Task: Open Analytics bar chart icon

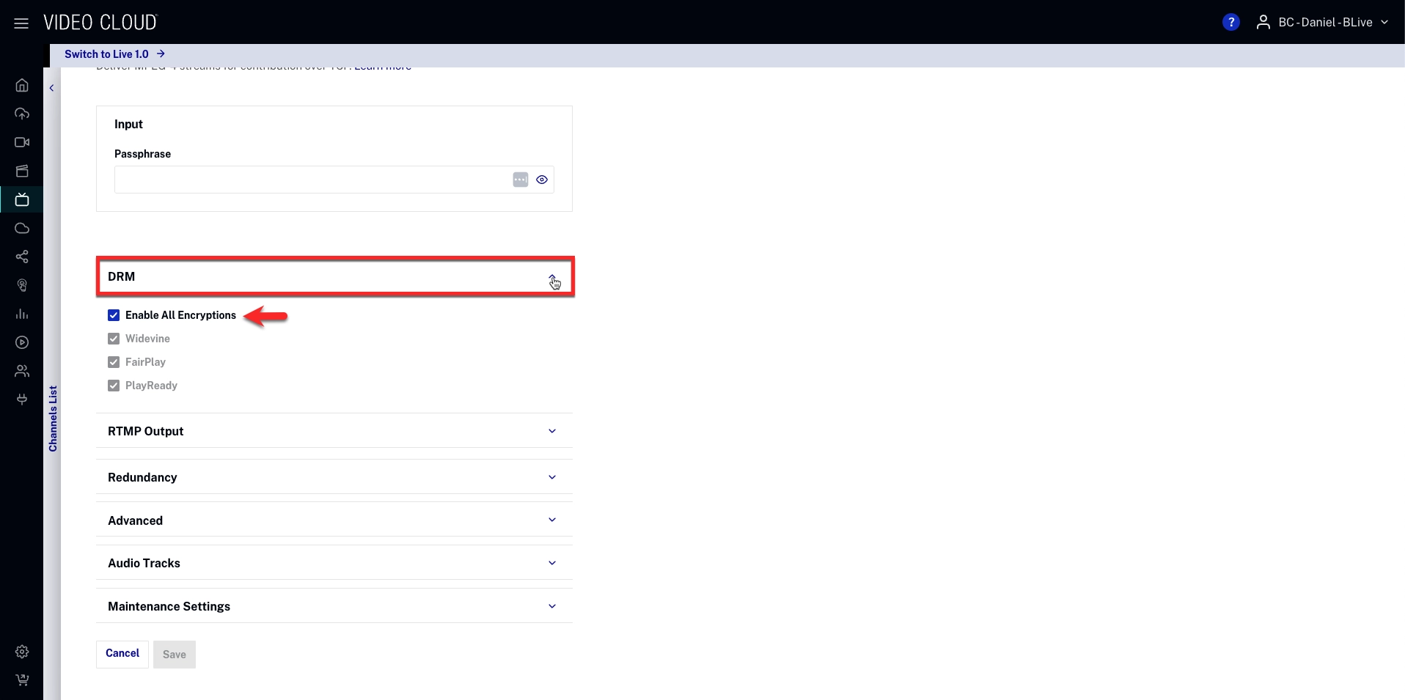Action: (22, 314)
